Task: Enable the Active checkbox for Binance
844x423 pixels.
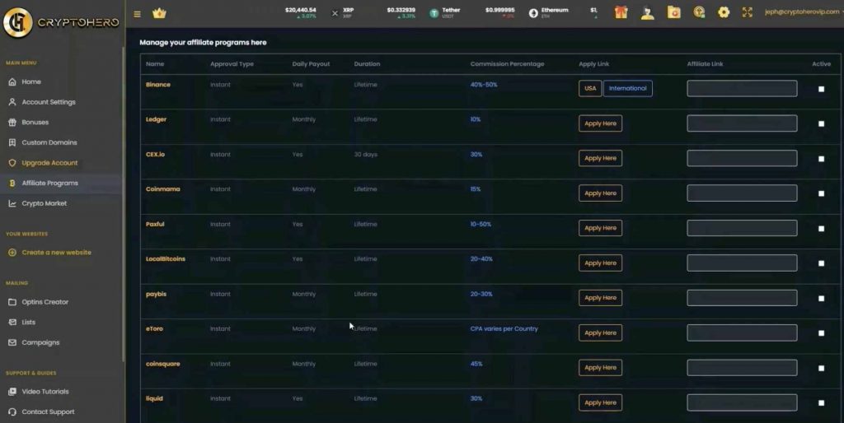Action: click(822, 89)
